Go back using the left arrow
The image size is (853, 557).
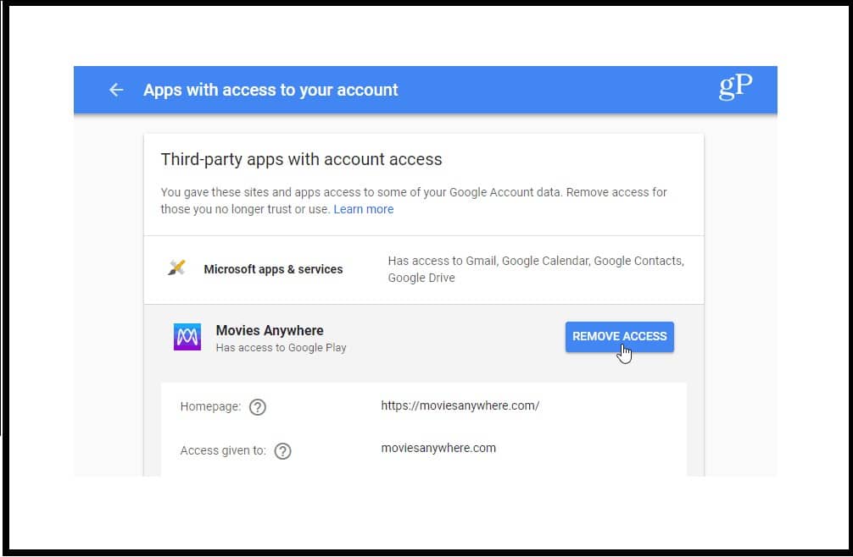116,90
